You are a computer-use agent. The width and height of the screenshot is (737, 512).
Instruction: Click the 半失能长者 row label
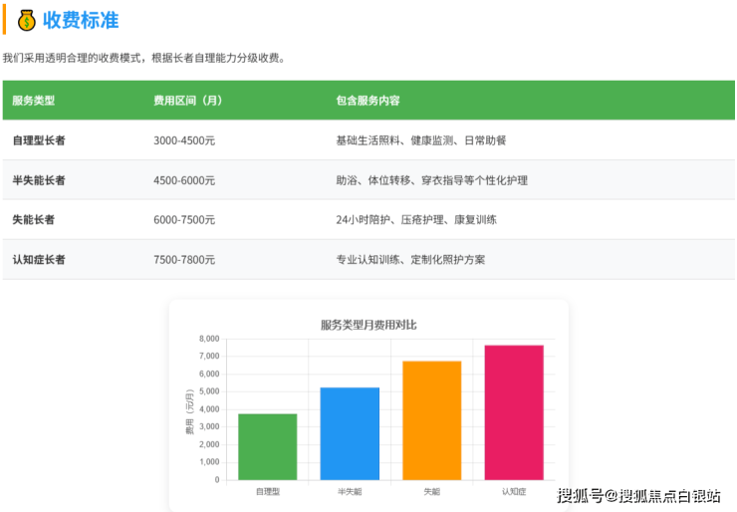[x=39, y=180]
